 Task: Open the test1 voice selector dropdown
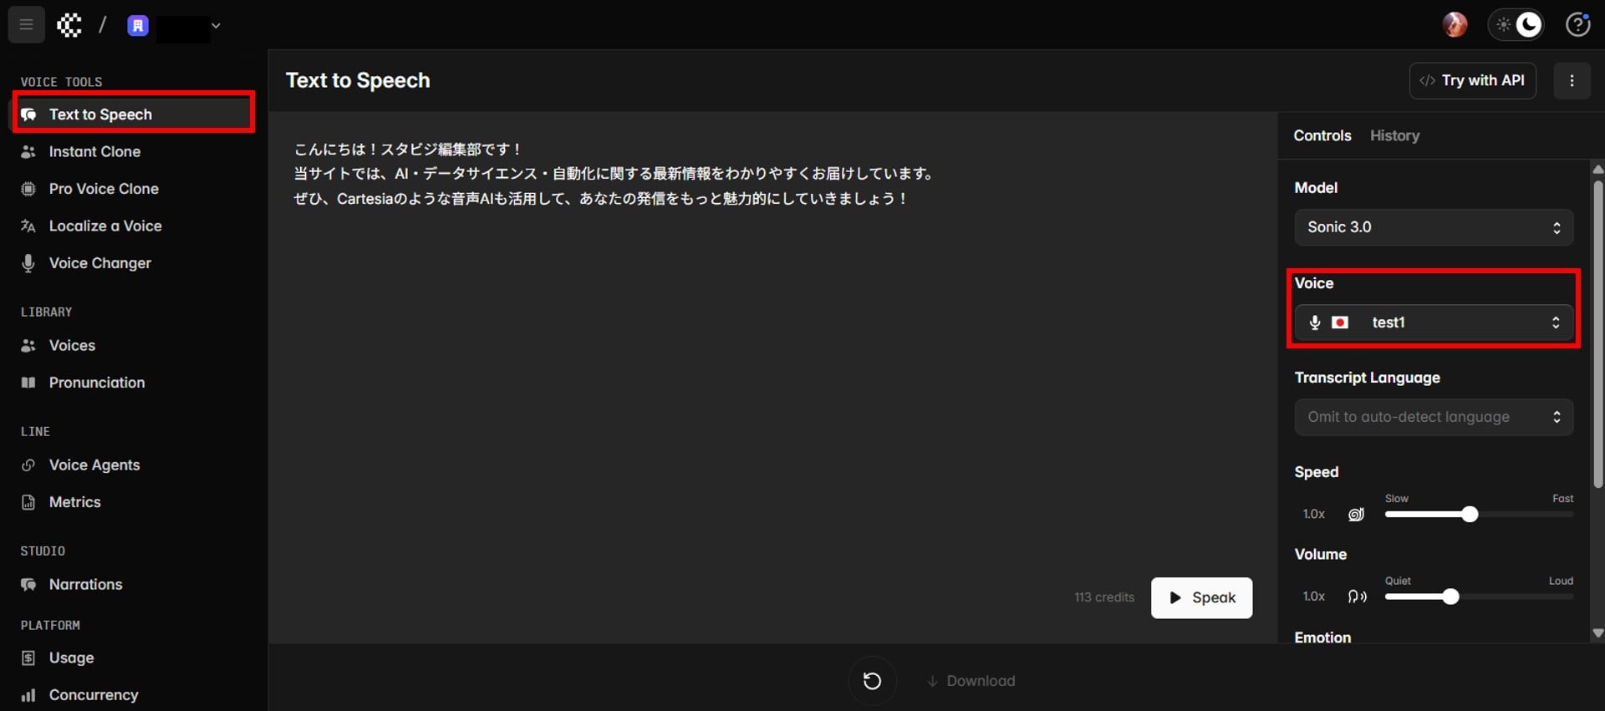click(1433, 322)
